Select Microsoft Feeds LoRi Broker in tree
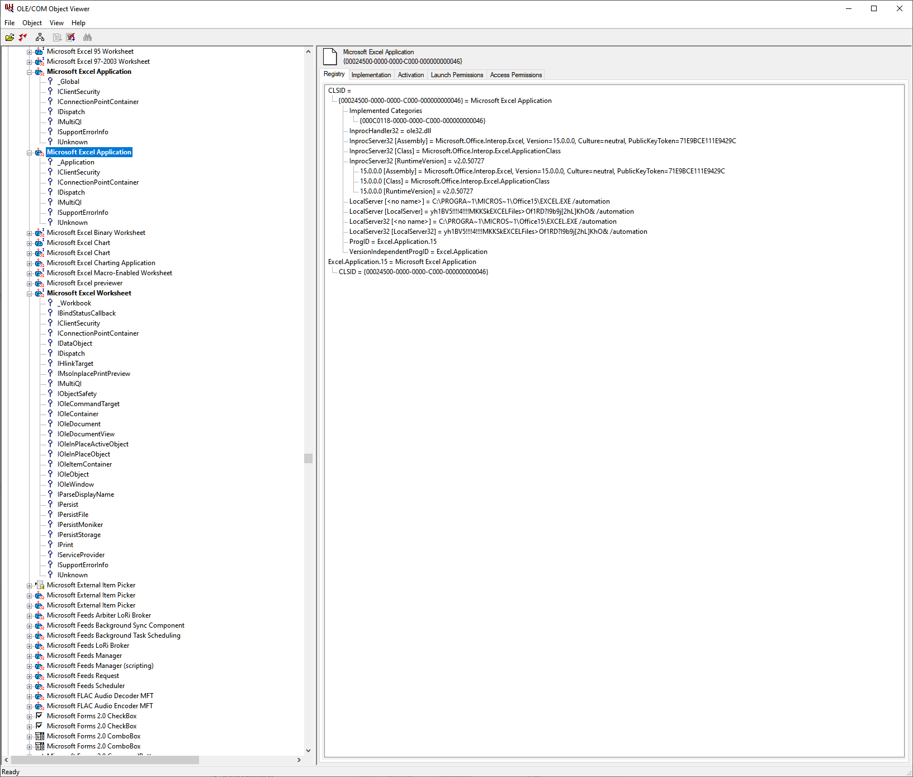Screen dimensions: 913x777 88,646
